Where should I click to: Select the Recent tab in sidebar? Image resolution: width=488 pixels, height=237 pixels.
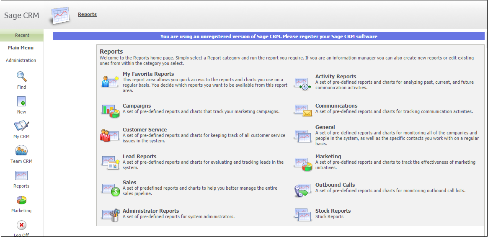[22, 36]
